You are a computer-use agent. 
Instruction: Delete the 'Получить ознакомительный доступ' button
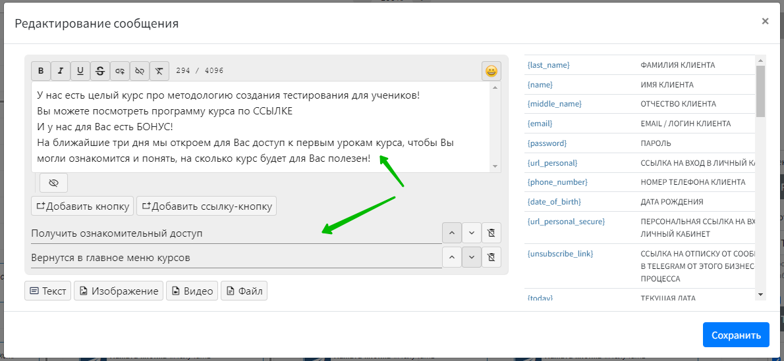pyautogui.click(x=491, y=233)
